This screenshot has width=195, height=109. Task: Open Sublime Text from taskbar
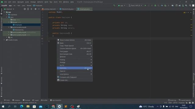pyautogui.click(x=66, y=107)
